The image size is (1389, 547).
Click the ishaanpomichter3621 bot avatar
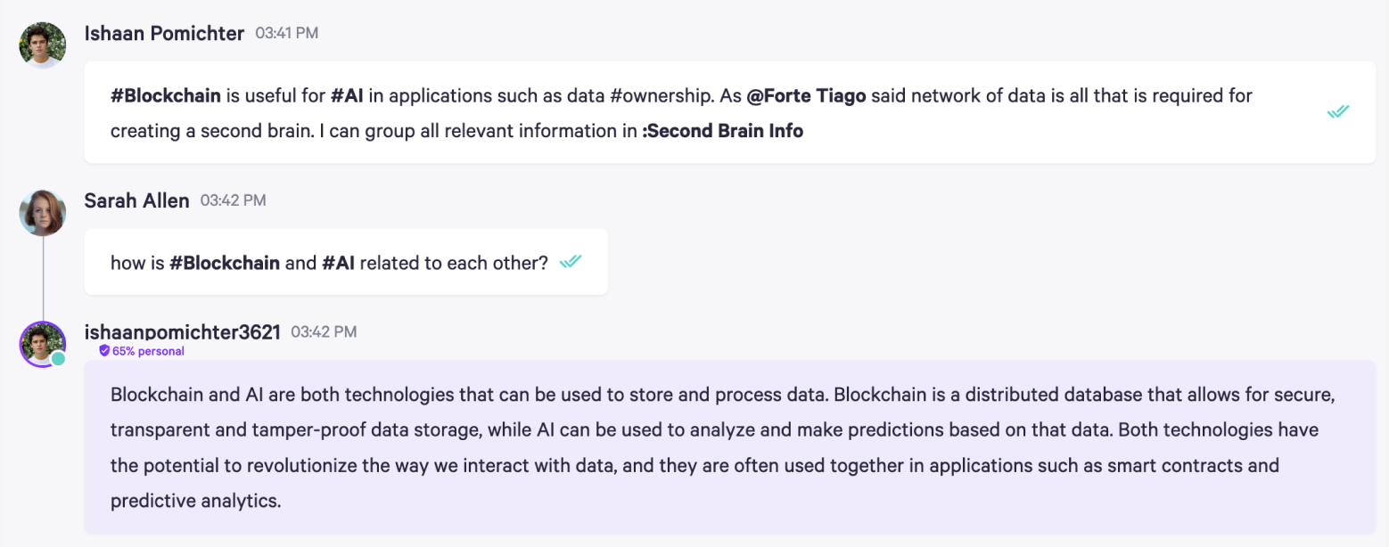[42, 344]
